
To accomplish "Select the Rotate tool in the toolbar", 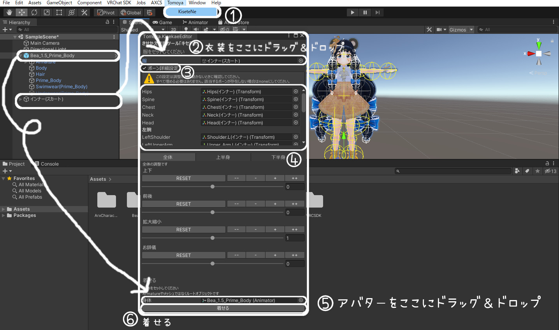I will click(34, 12).
